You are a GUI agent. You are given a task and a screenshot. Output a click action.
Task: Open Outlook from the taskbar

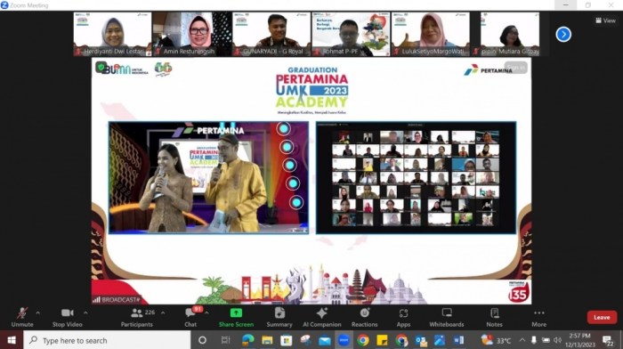coord(420,340)
